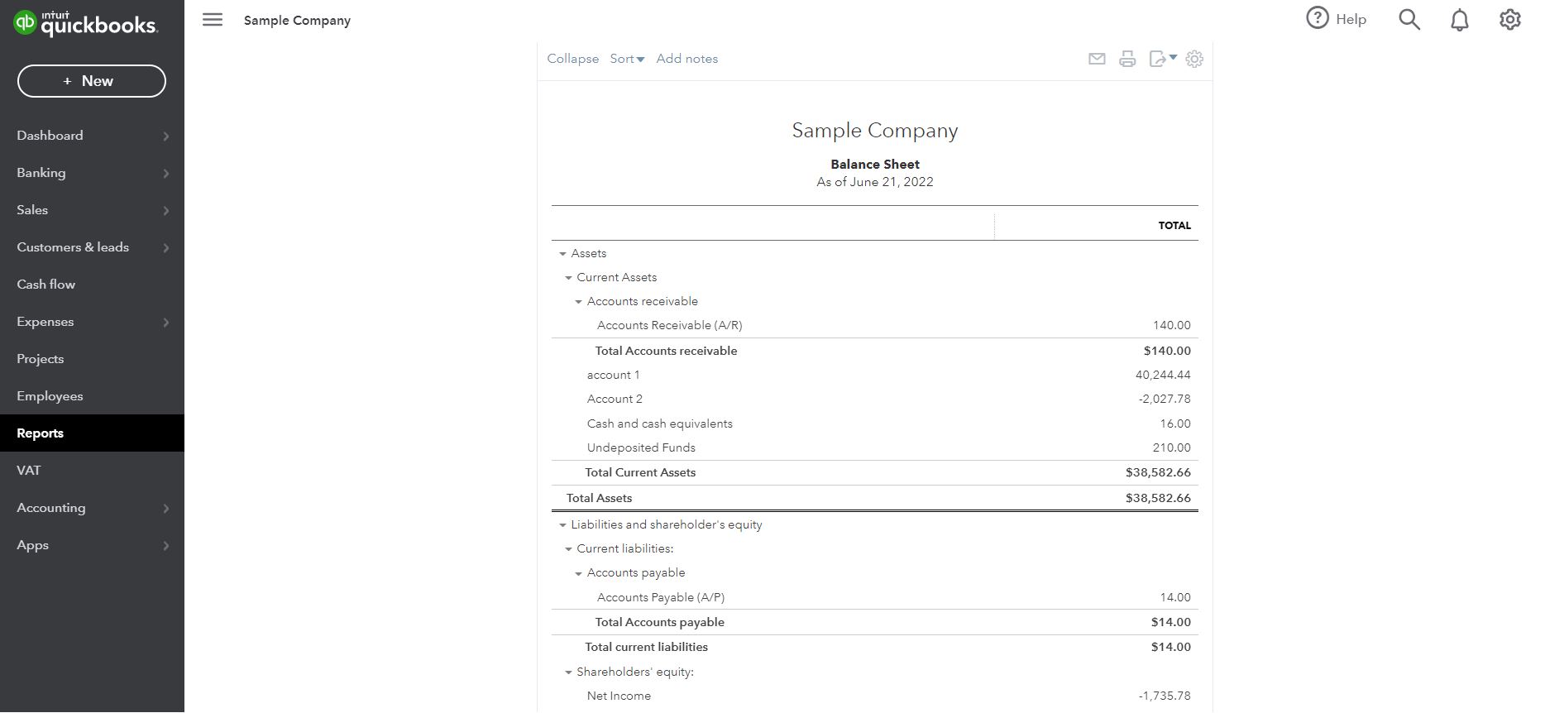Collapse Liabilities and shareholder's equity section
The height and width of the screenshot is (713, 1545).
coord(563,525)
